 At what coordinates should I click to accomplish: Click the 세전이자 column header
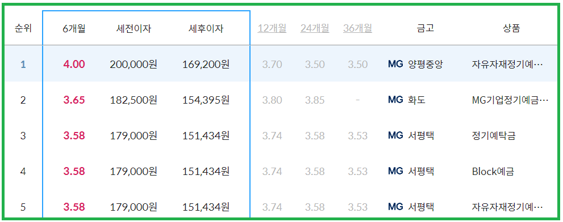(x=134, y=29)
